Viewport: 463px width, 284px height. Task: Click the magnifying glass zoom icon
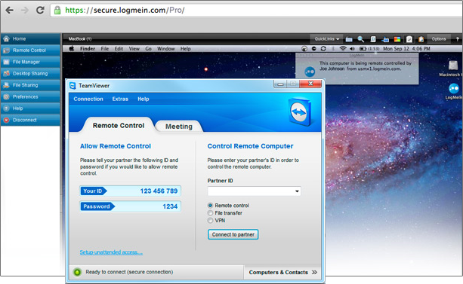(x=361, y=39)
